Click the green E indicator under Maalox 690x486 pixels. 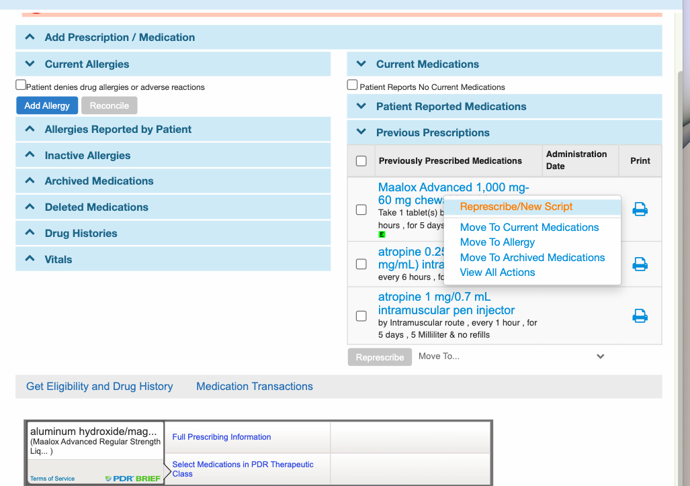pos(382,234)
